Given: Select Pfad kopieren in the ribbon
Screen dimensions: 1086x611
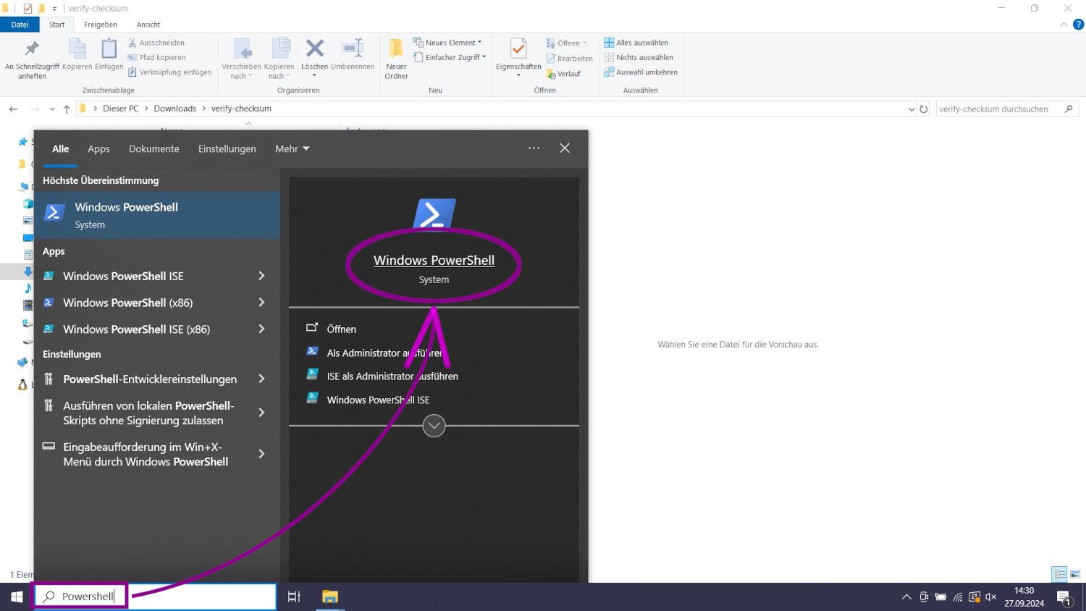Looking at the screenshot, I should 156,57.
